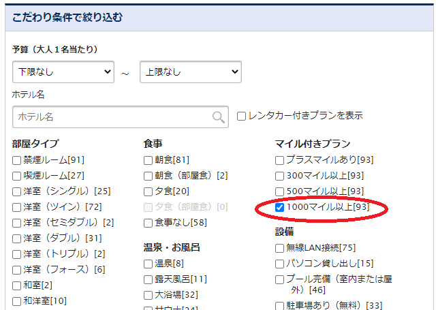Select the 食事なし checkbox
The height and width of the screenshot is (310, 438).
(x=148, y=223)
